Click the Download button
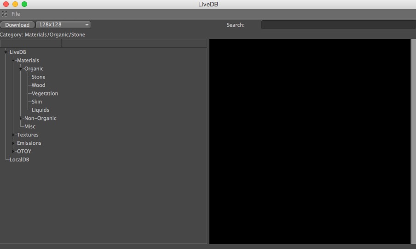This screenshot has width=416, height=249. coord(17,25)
